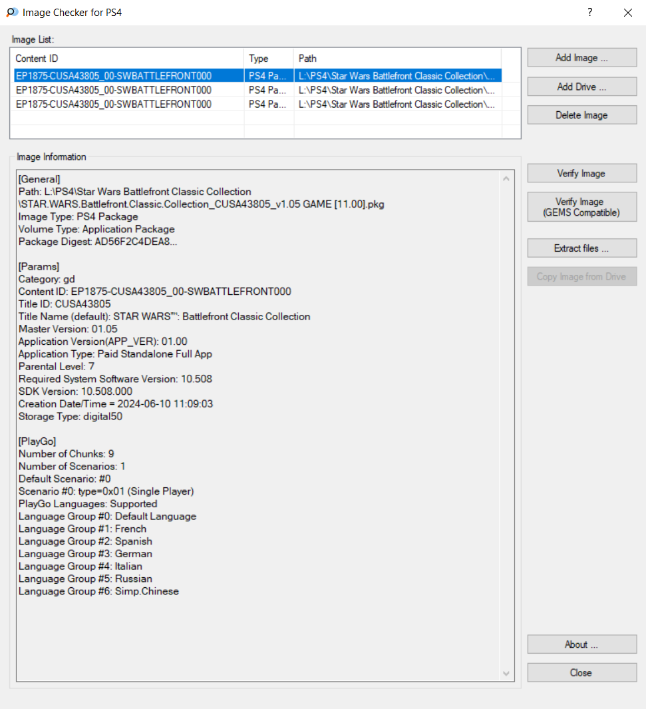Image resolution: width=646 pixels, height=709 pixels.
Task: Click the greyed-out Copy Image from Drive button
Action: click(x=582, y=277)
